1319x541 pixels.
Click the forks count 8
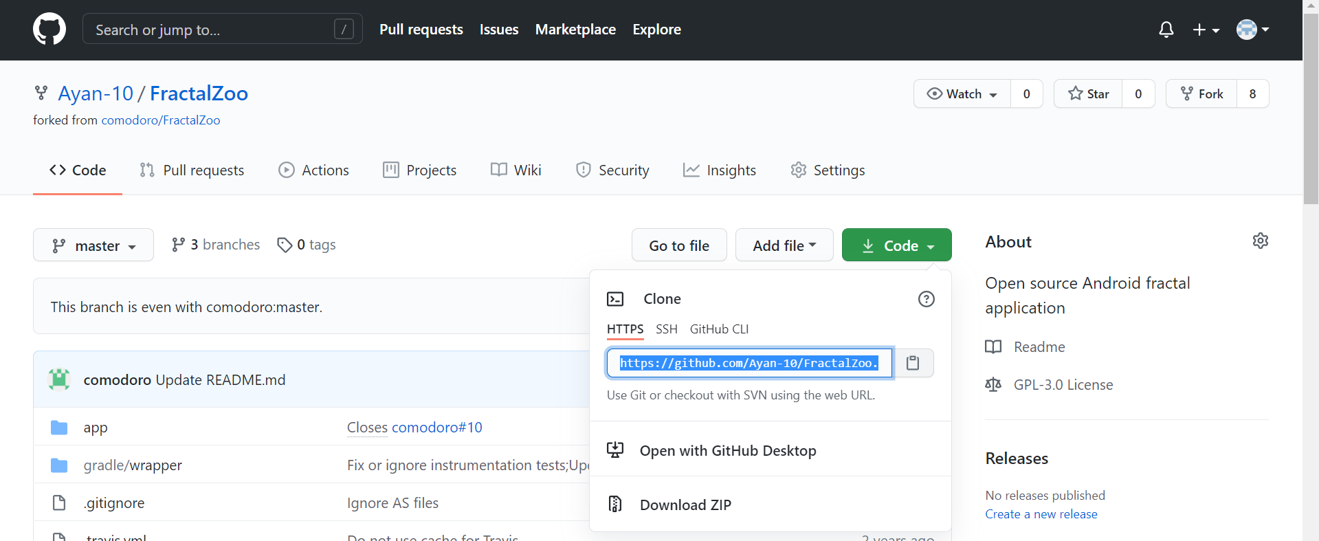click(x=1252, y=93)
